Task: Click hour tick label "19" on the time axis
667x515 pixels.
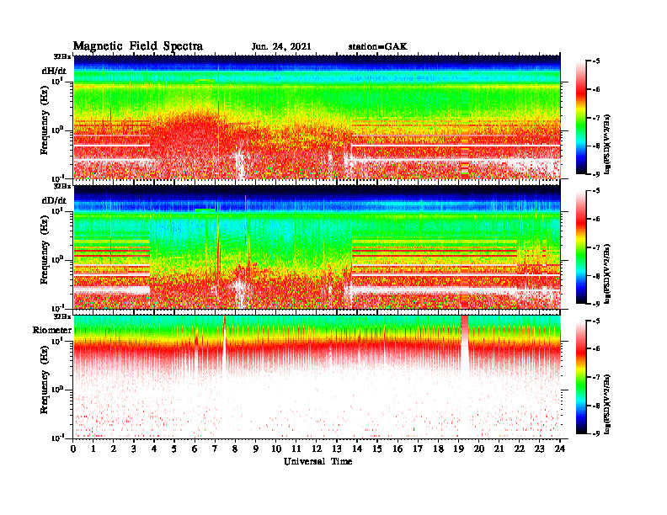Action: (x=458, y=449)
